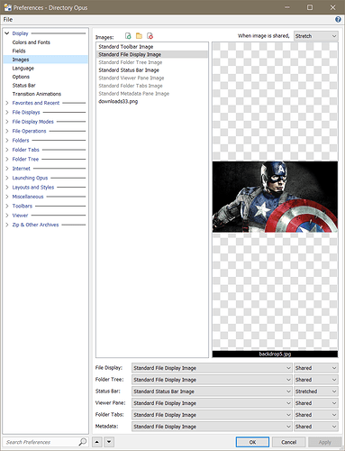This screenshot has height=451, width=345.
Task: Open the Options page under Display
Action: point(21,77)
